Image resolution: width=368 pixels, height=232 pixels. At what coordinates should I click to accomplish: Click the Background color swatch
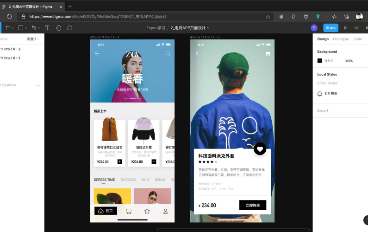click(x=320, y=61)
